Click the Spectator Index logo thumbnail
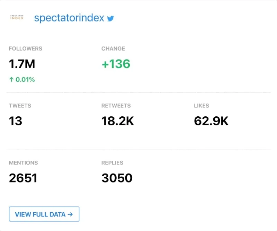This screenshot has height=231, width=277. pyautogui.click(x=17, y=18)
